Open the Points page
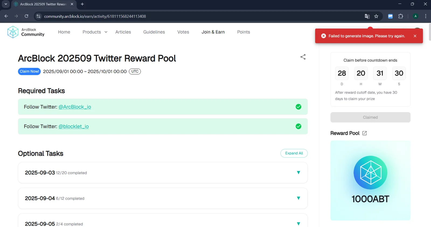 (244, 32)
